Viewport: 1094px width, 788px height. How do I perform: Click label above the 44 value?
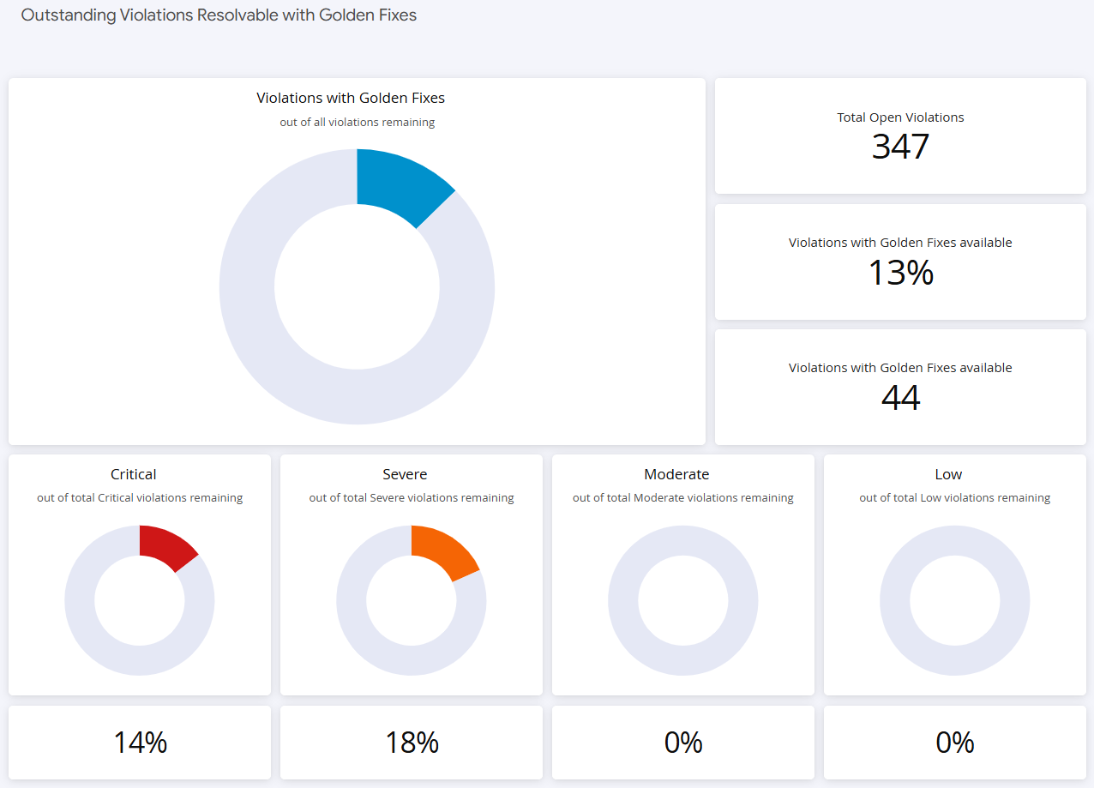point(900,368)
